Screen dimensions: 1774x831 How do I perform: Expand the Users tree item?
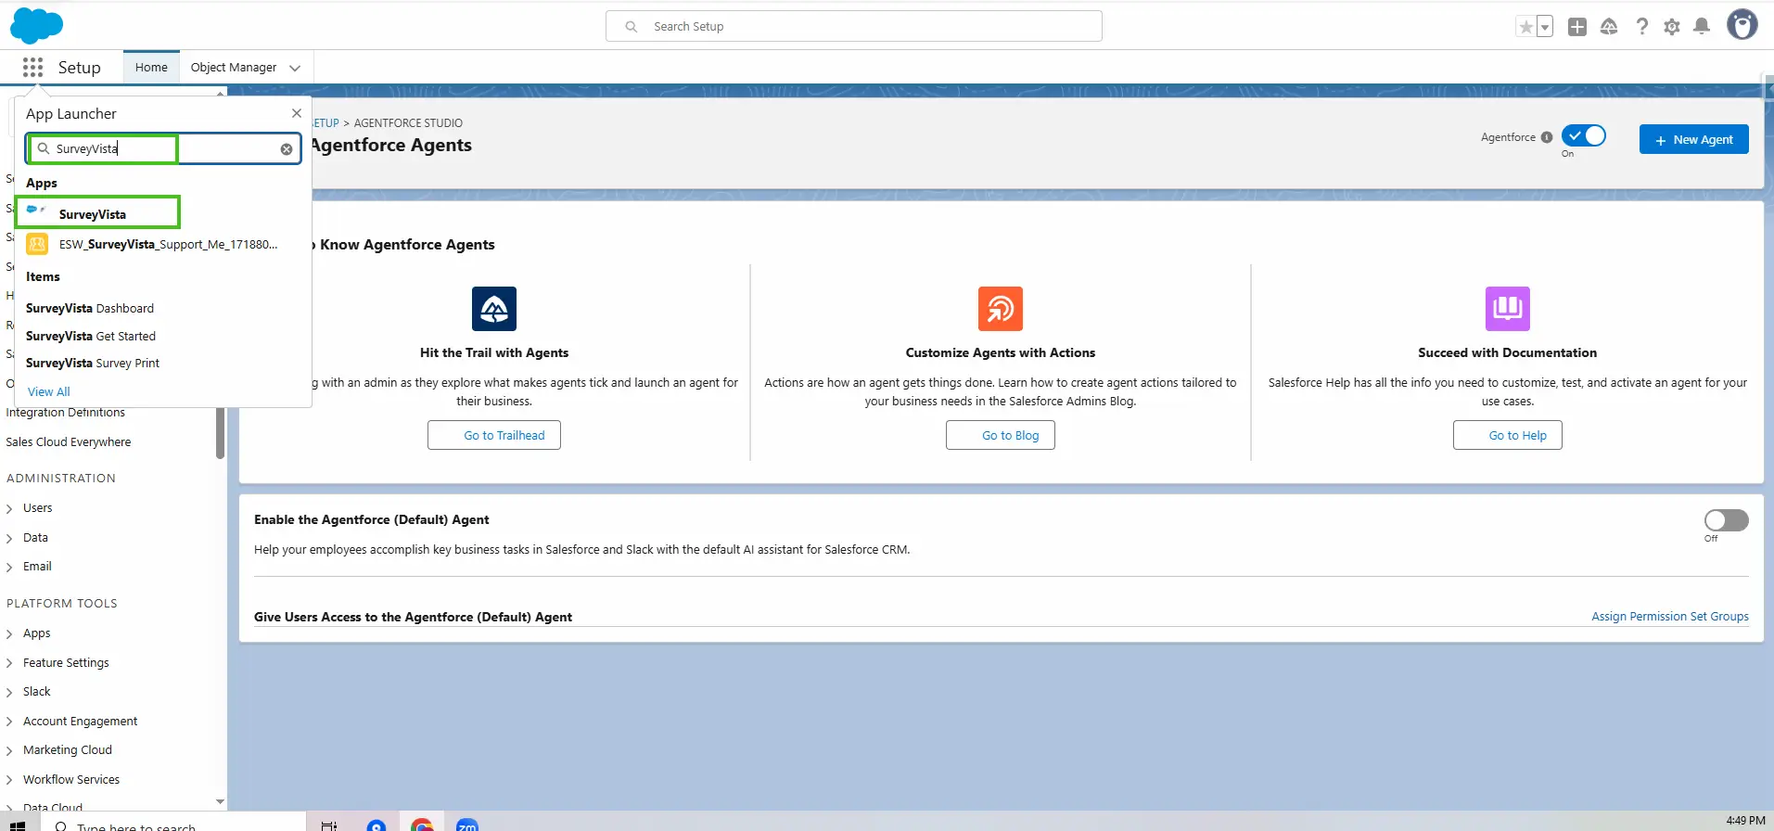pyautogui.click(x=9, y=508)
